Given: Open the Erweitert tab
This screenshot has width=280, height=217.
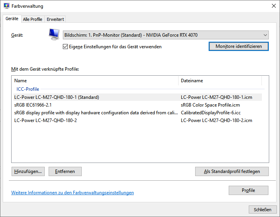Looking at the screenshot, I should (x=55, y=19).
